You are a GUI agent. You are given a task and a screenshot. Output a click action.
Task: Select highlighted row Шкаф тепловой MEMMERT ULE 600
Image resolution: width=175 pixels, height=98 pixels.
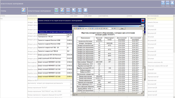55,77
